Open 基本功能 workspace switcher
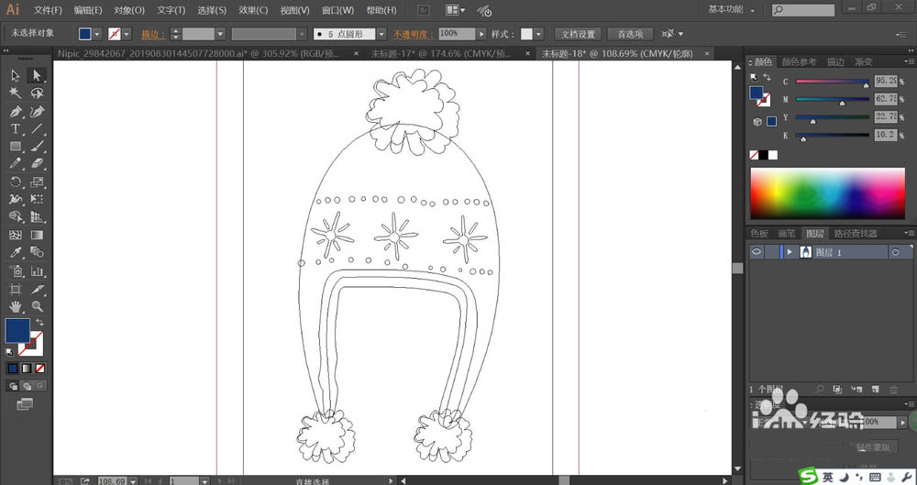The image size is (917, 485). tap(731, 10)
